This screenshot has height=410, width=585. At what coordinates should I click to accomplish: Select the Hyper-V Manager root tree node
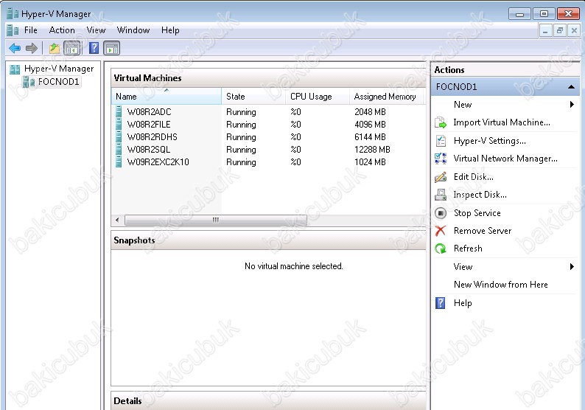coord(59,69)
